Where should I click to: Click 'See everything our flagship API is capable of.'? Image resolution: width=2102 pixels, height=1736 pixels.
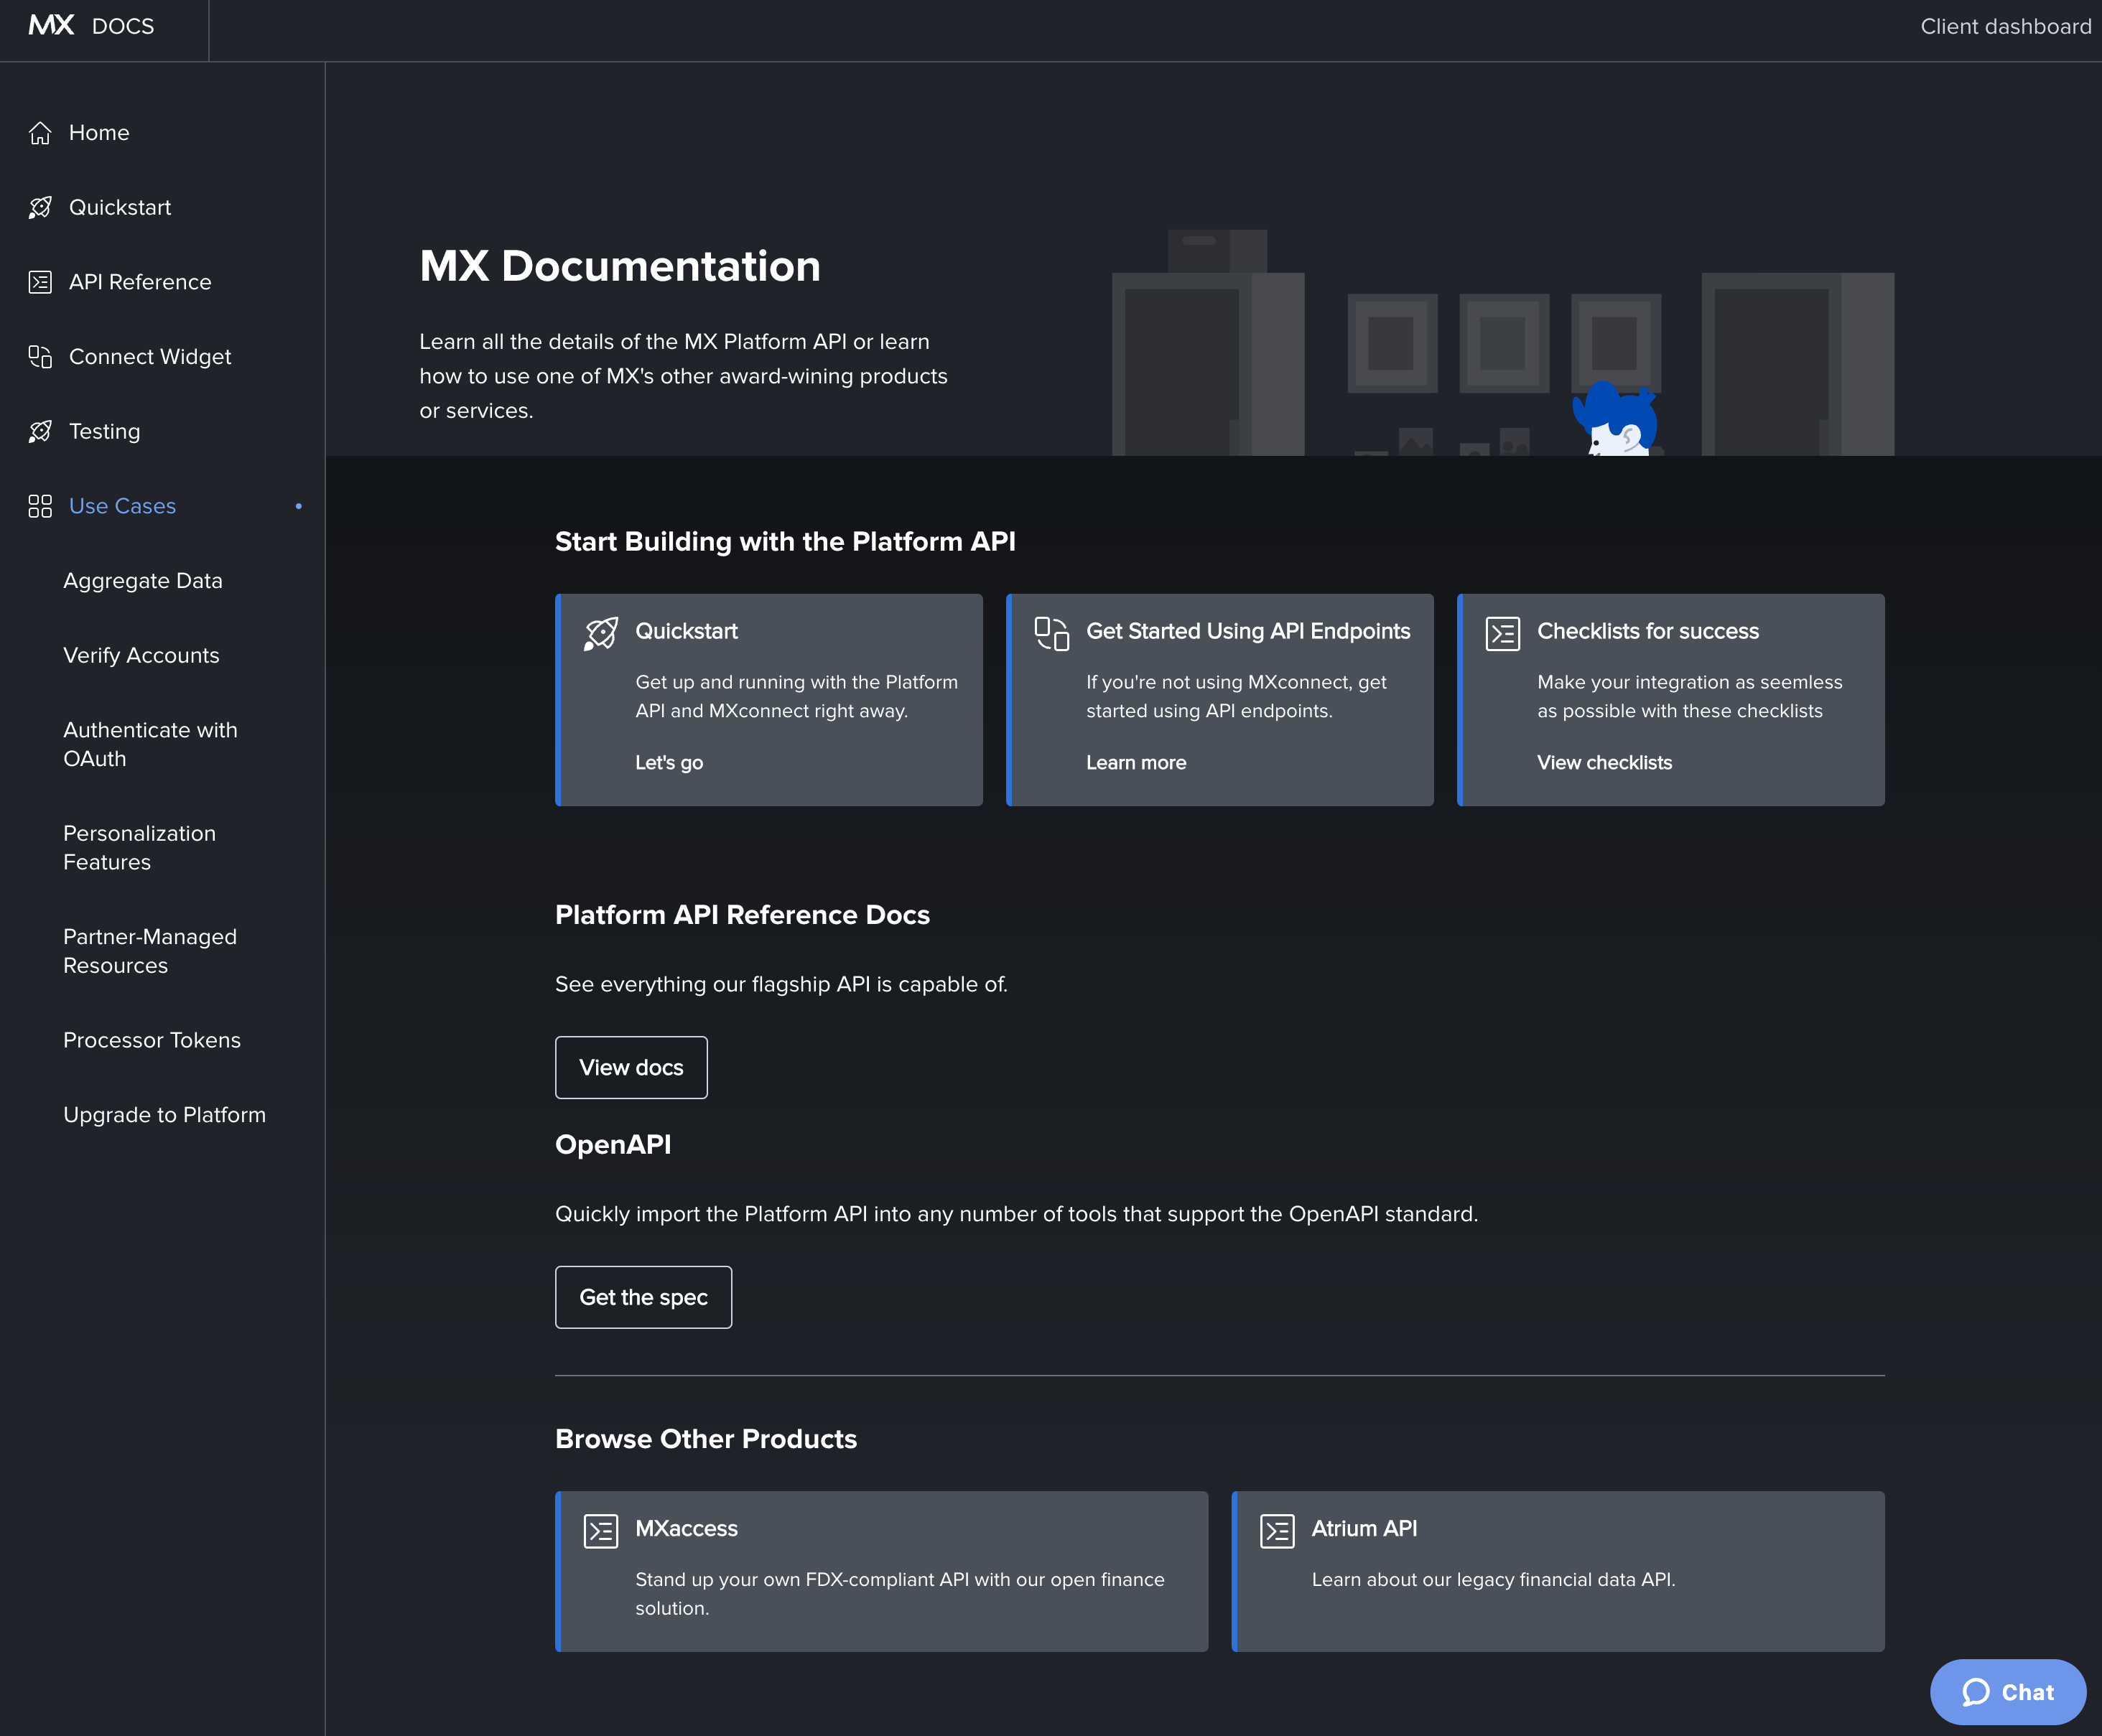click(781, 984)
